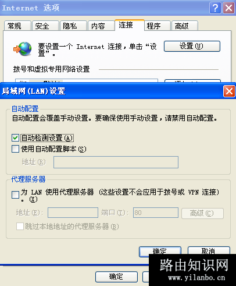Viewport: 236px width, 286px height.
Task: Switch to the 高级 tab
Action: (x=185, y=26)
